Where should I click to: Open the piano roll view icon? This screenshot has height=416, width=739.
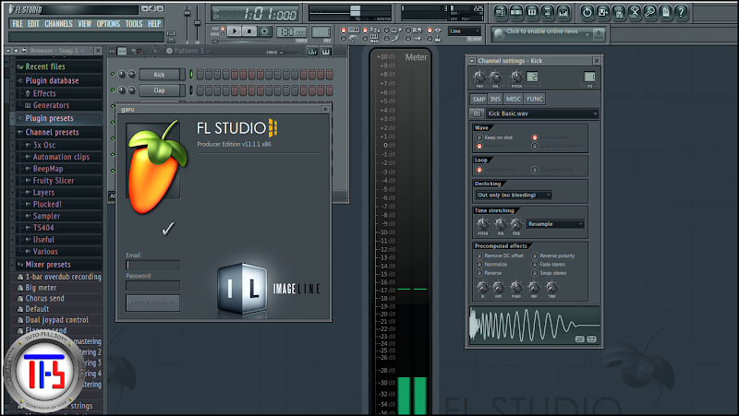(x=532, y=12)
